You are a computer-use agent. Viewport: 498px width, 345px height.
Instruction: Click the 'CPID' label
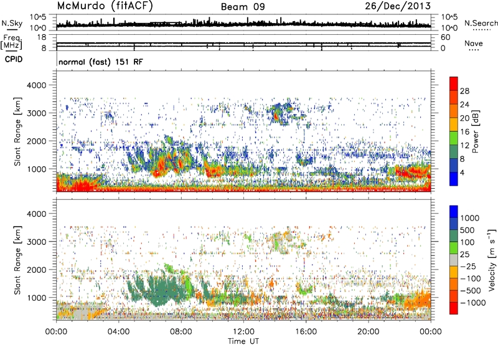coord(14,59)
